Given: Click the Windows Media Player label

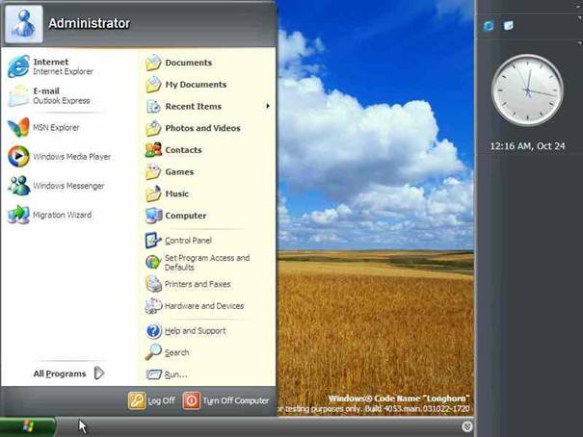Looking at the screenshot, I should [71, 157].
